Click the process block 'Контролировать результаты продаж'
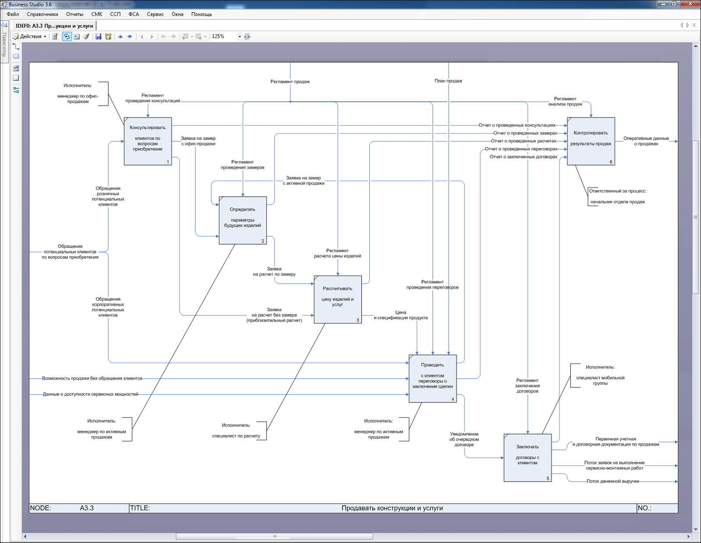 [x=591, y=141]
